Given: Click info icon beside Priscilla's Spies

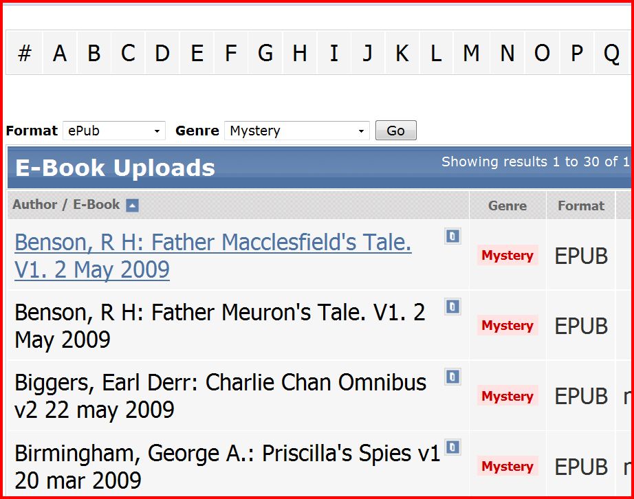Looking at the screenshot, I should 452,447.
